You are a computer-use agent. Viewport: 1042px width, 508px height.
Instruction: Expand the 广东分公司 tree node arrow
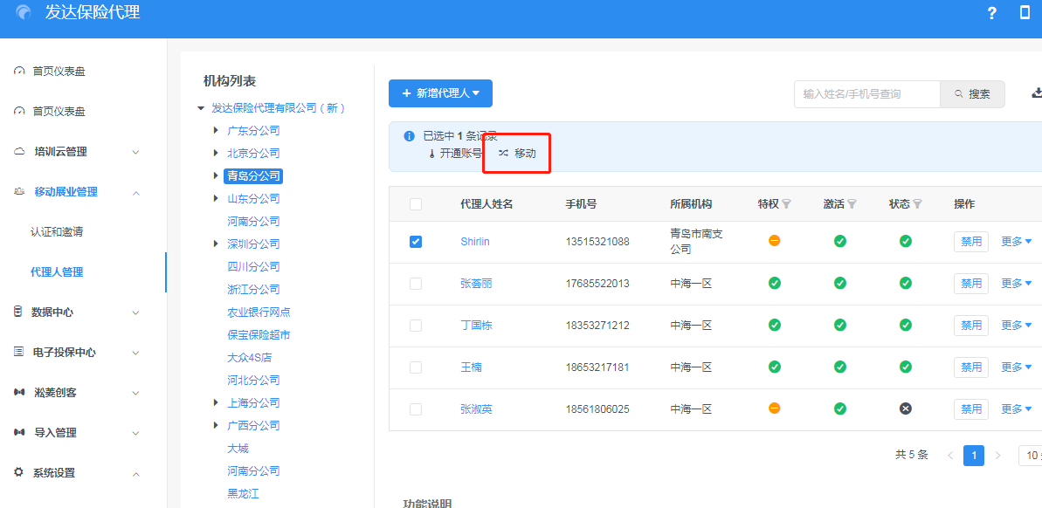point(216,131)
